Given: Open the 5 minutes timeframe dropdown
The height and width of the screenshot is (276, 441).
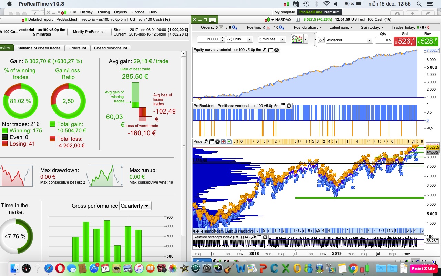Looking at the screenshot, I should point(272,39).
